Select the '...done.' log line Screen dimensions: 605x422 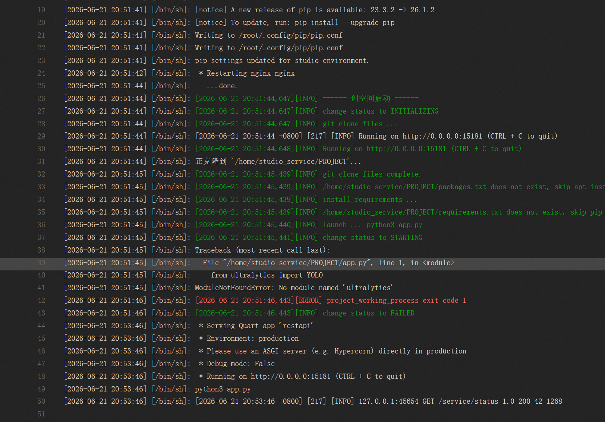click(151, 86)
